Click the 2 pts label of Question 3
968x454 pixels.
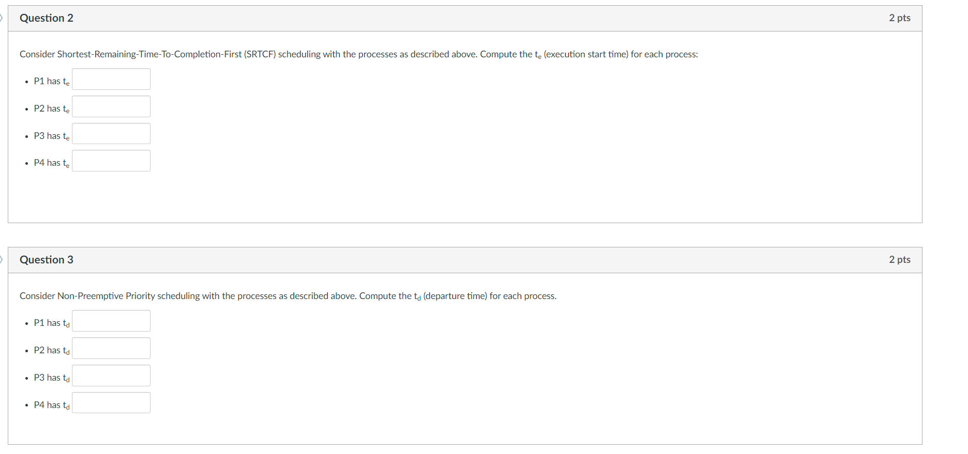pos(900,260)
